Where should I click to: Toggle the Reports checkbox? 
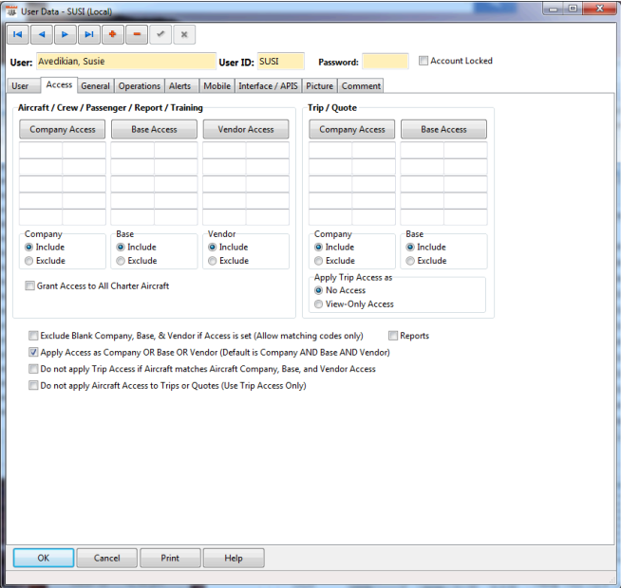[x=393, y=336]
